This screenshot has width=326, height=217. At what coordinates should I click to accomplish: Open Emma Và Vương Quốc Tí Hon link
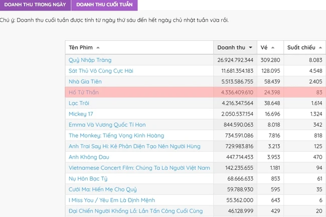(107, 125)
